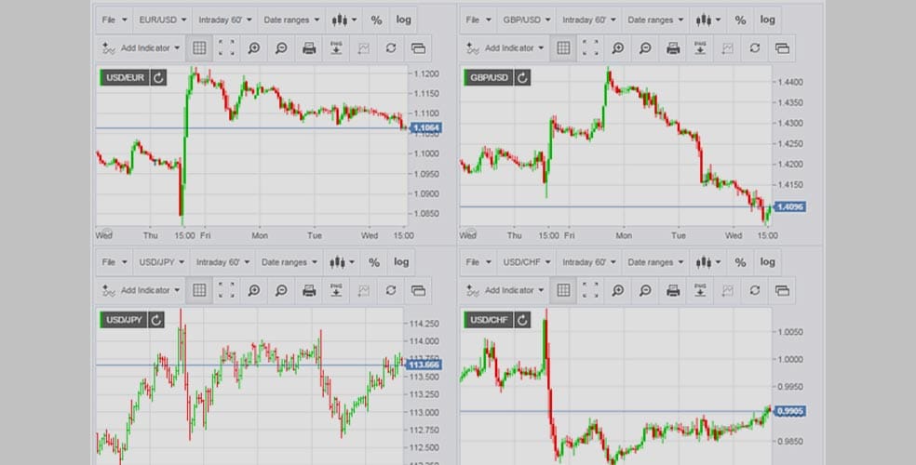Refresh the EUR/USD chart toolbar
Screen dimensions: 916x465
click(x=391, y=48)
